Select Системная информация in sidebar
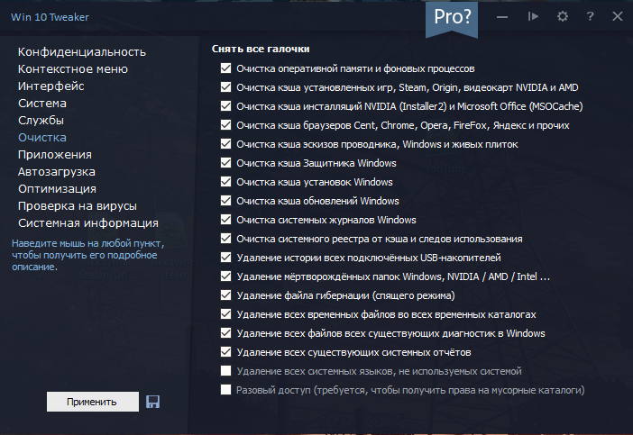The image size is (633, 435). pos(88,222)
